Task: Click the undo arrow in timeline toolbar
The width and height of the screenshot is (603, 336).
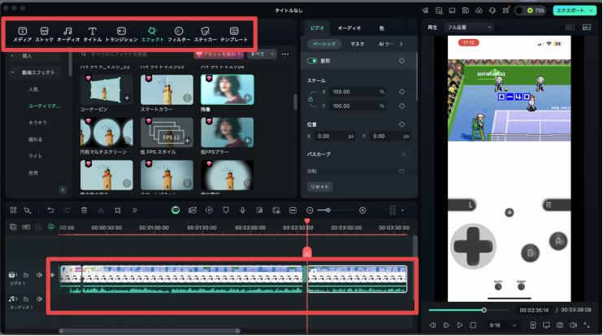Action: [x=50, y=210]
